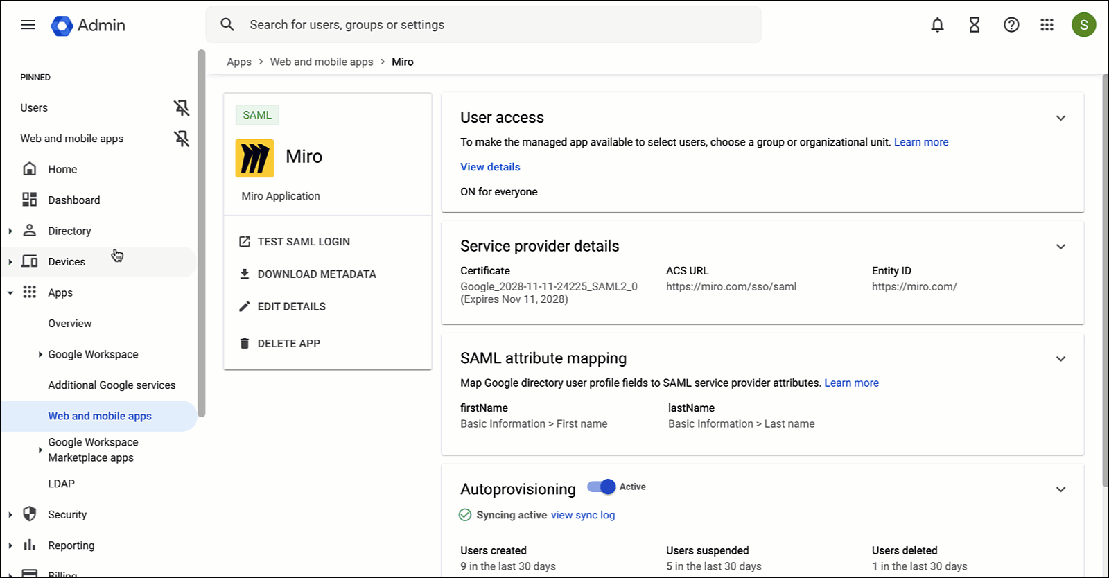1109x578 pixels.
Task: Go to Web and mobile apps breadcrumb
Action: click(x=322, y=62)
